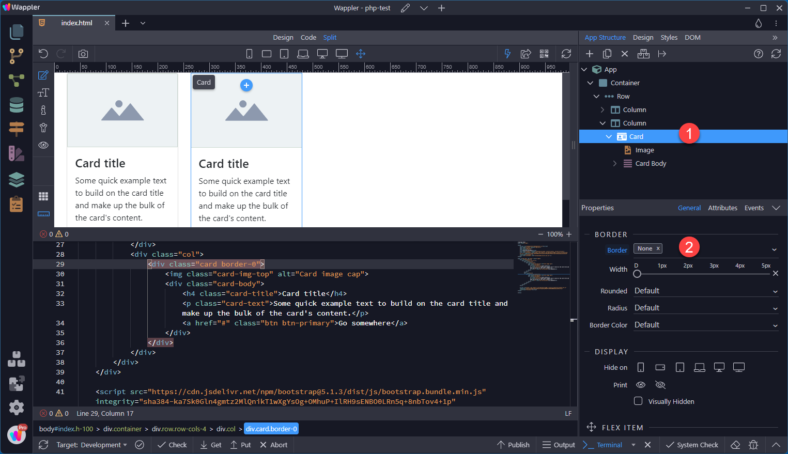Click the duplicate element icon in App Structure
Viewport: 788px width, 454px height.
click(x=607, y=54)
